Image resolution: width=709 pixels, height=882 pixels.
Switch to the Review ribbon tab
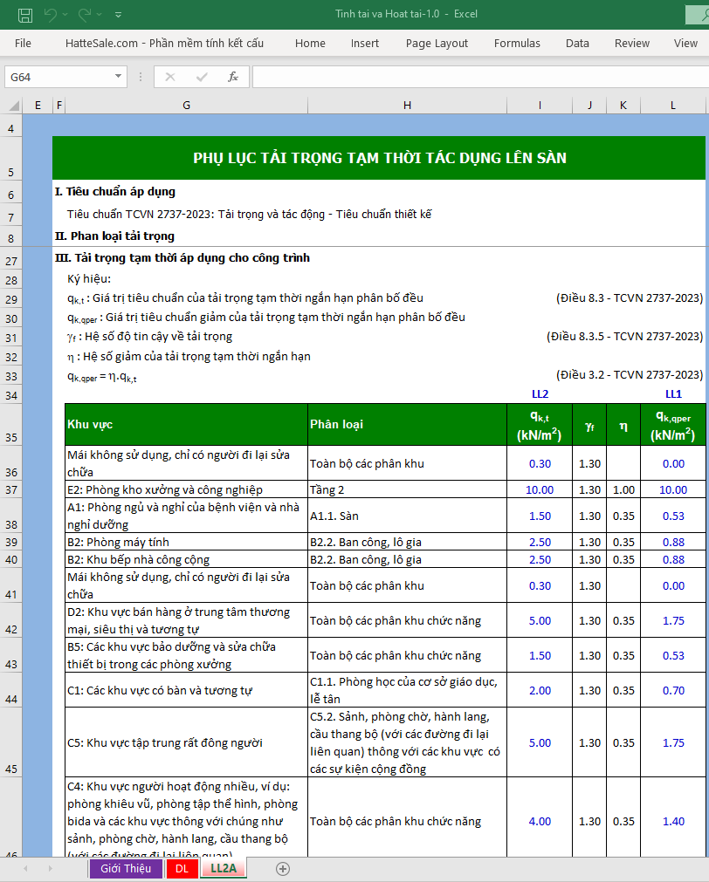coord(632,44)
